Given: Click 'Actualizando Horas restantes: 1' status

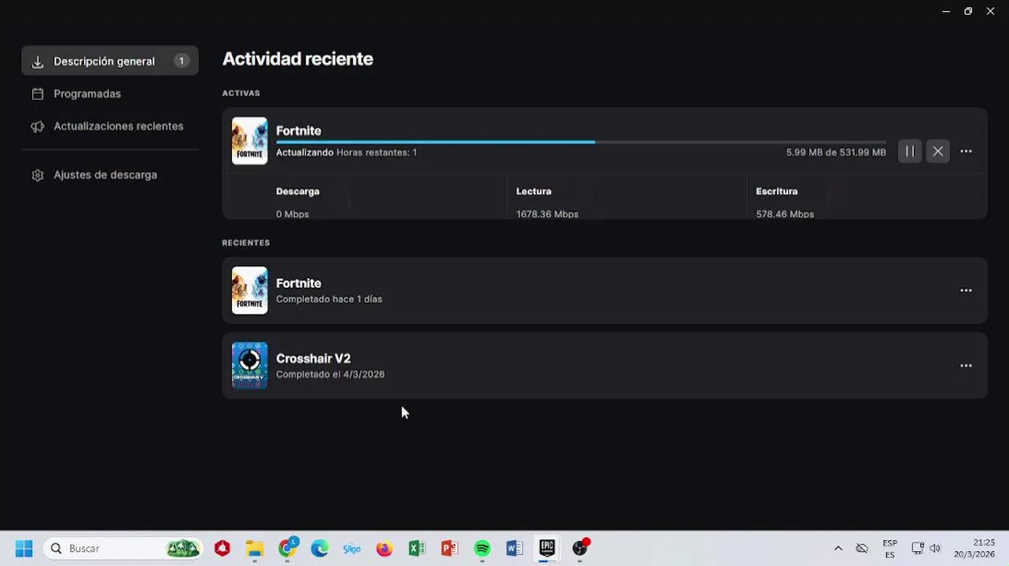Looking at the screenshot, I should [346, 153].
